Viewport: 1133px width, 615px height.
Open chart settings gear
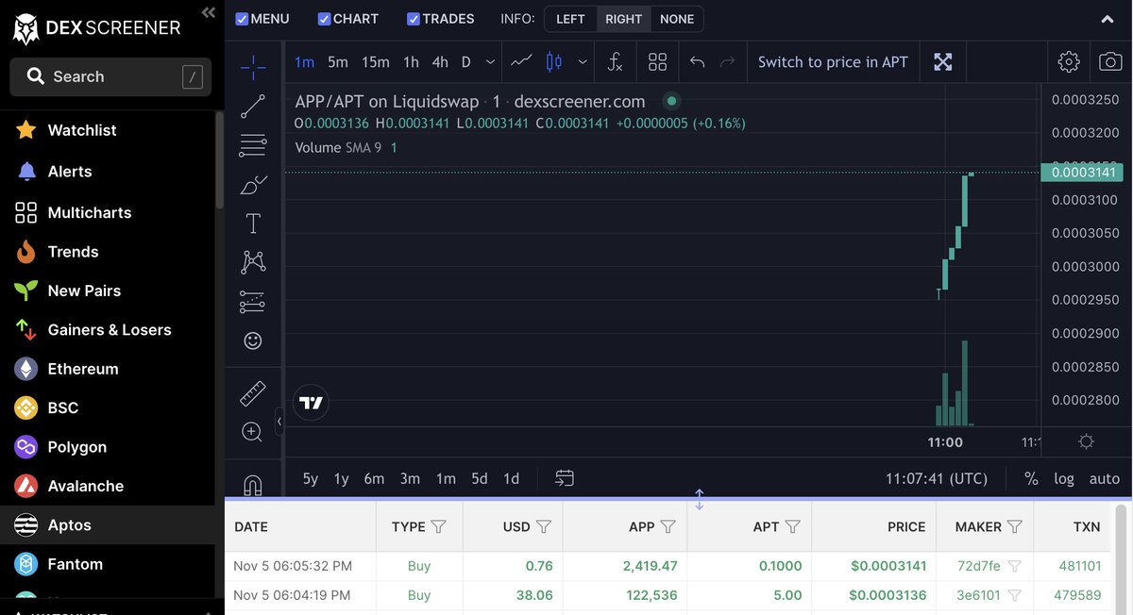pos(1069,62)
